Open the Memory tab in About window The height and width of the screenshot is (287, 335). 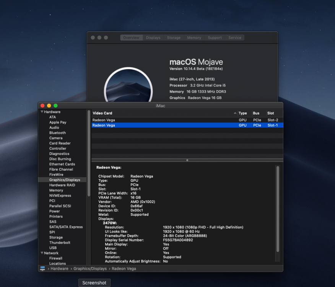point(194,38)
